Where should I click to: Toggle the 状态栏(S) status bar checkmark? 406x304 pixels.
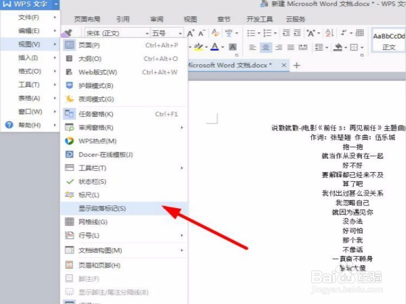124,182
